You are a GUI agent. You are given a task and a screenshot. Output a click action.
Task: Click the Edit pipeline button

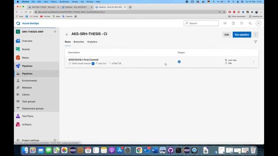[x=227, y=35]
